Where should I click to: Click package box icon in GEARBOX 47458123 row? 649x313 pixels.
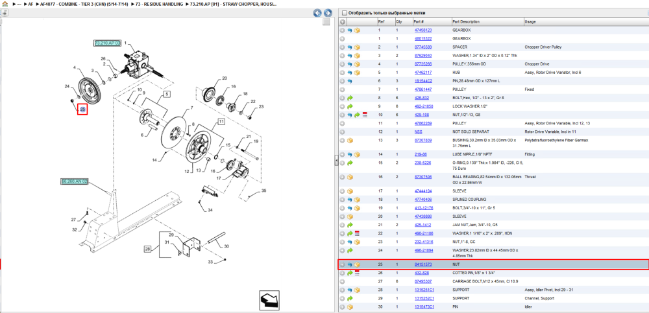(357, 30)
